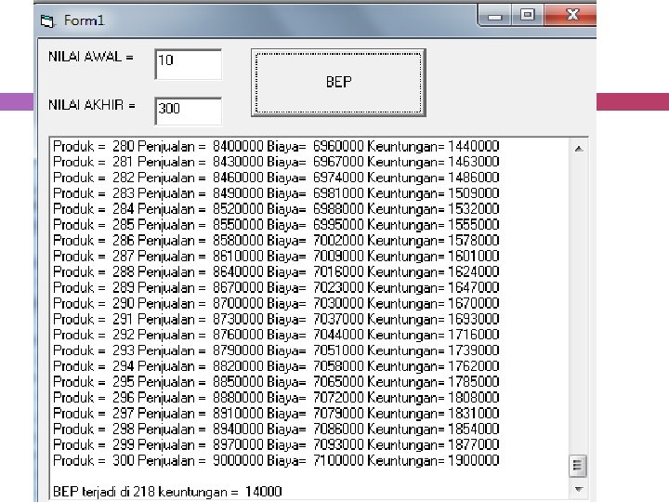Click the scrollbar up arrow

click(x=579, y=149)
